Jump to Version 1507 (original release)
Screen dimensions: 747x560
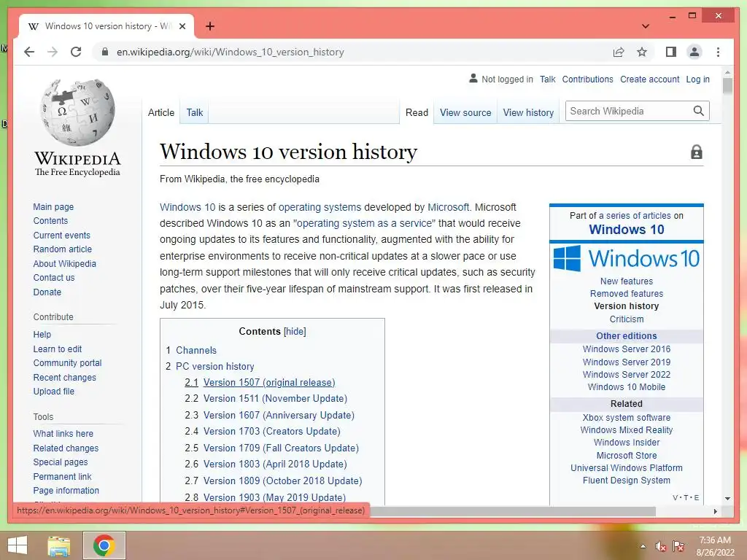coord(260,382)
